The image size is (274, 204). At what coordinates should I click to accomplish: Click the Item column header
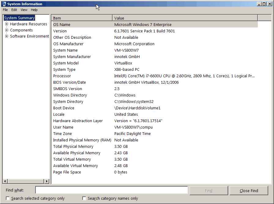pos(82,18)
